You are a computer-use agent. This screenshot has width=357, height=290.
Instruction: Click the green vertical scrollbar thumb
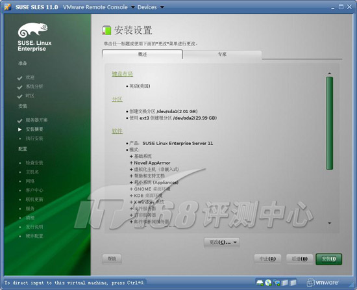[330, 123]
